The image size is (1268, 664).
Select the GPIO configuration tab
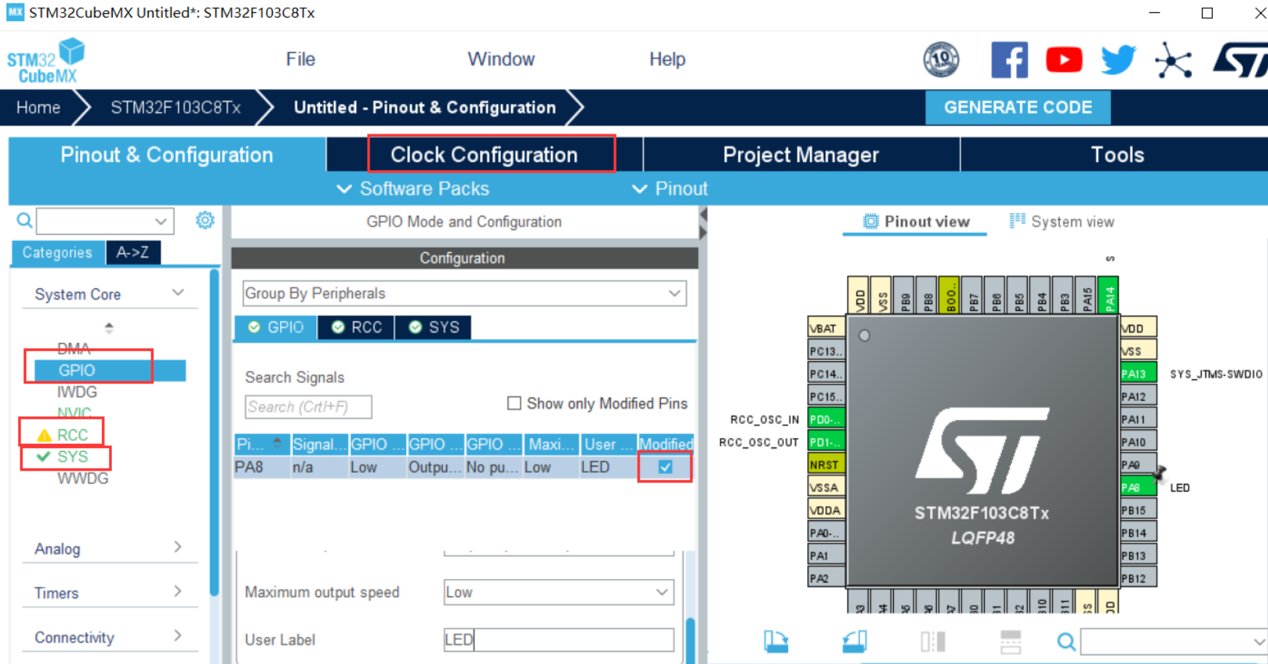276,327
